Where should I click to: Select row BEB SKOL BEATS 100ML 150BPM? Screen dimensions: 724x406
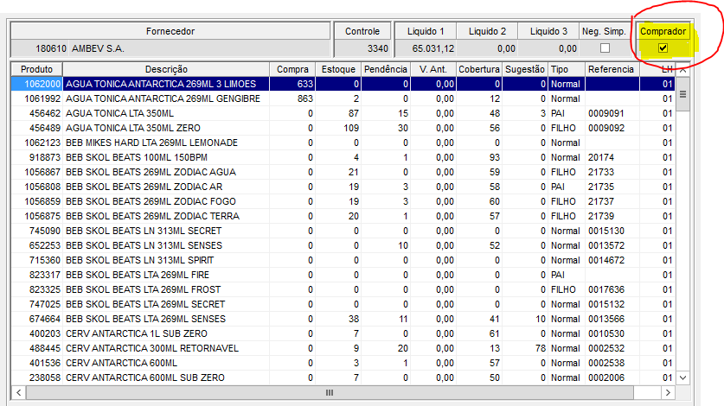coord(343,157)
